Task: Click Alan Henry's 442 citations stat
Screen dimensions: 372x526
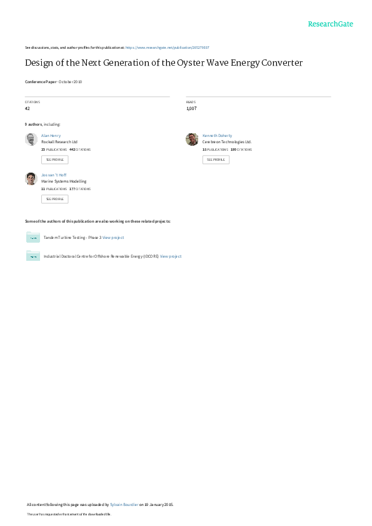Action: [x=80, y=149]
